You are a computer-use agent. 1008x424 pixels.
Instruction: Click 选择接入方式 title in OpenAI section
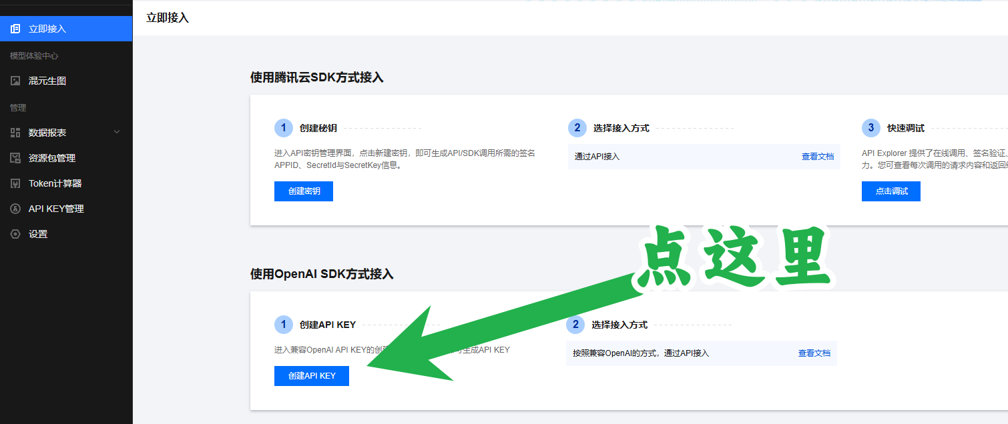click(x=619, y=325)
